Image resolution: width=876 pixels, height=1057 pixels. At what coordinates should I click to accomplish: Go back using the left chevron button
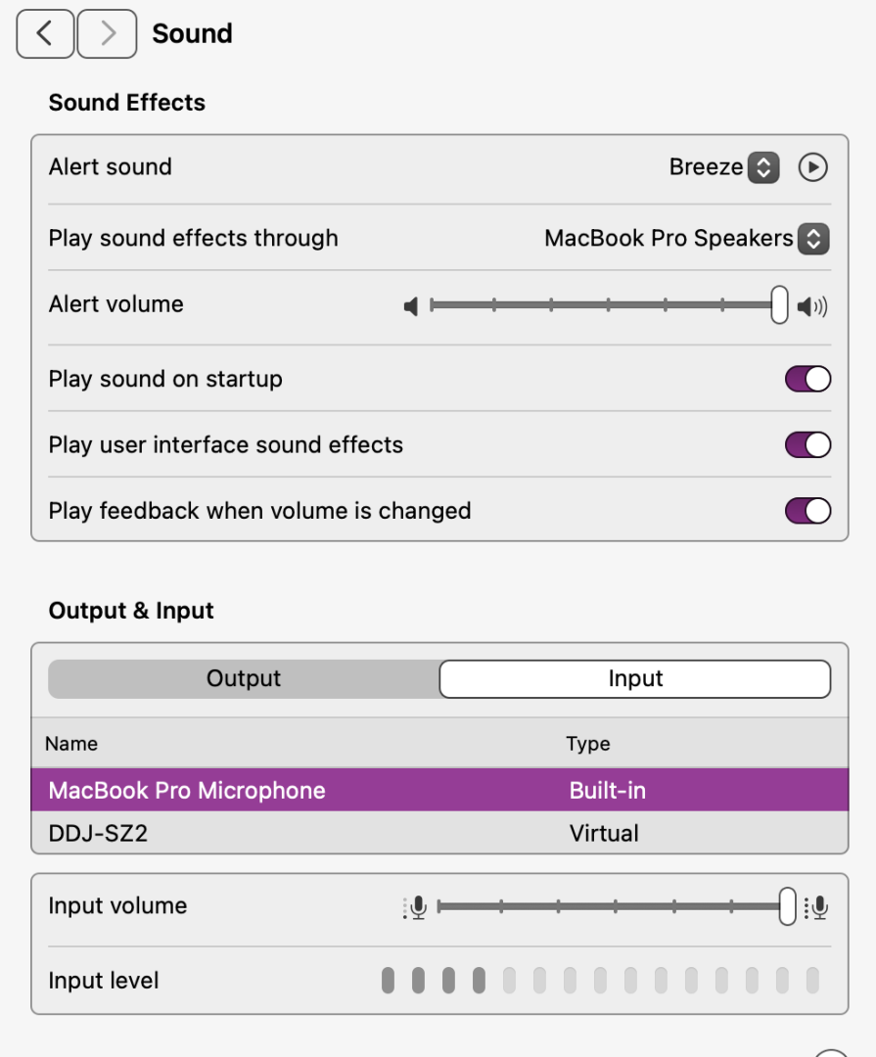pos(45,33)
